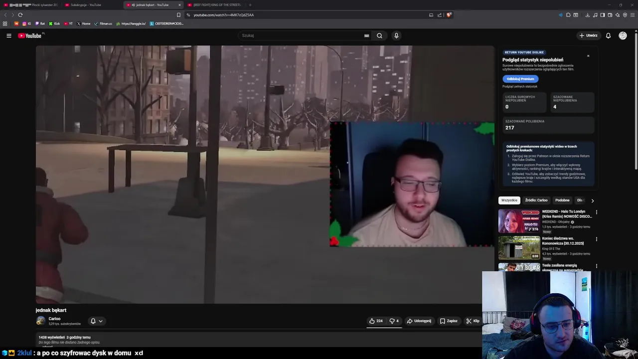Open the IG bookmark
Viewport: 638px width, 359px height.
tap(27, 23)
